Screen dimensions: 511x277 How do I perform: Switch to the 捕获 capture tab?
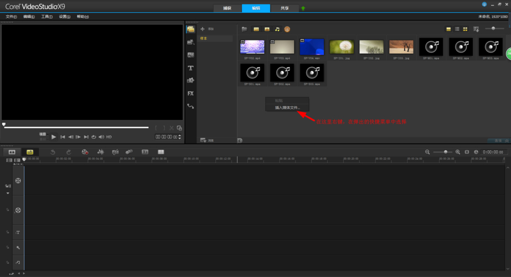point(228,8)
